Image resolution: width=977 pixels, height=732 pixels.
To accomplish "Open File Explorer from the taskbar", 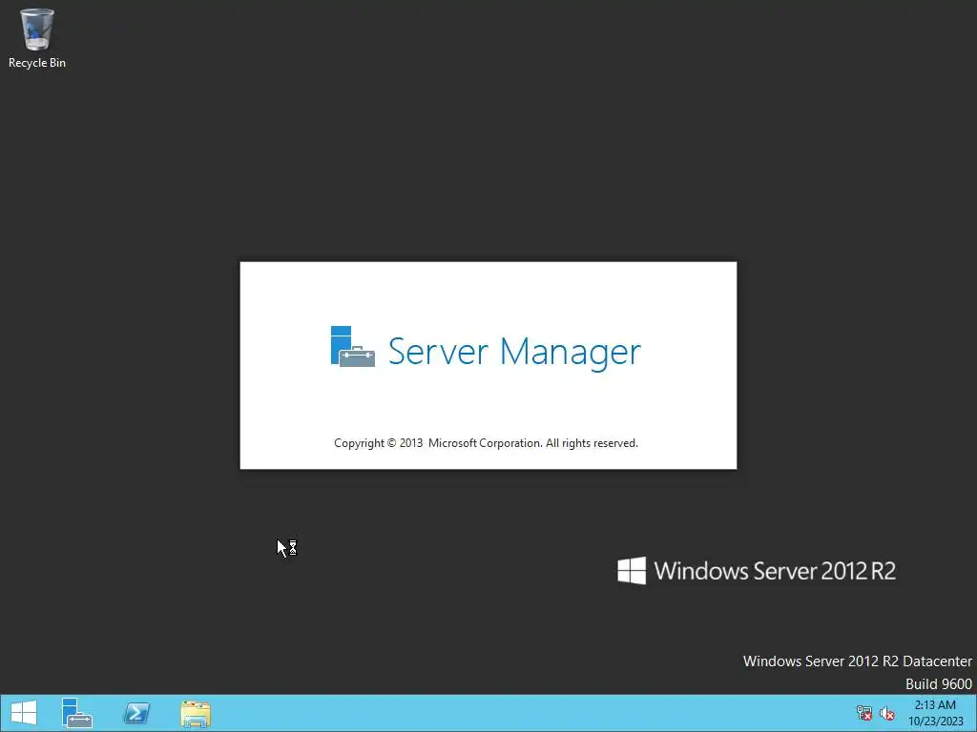I will pyautogui.click(x=196, y=713).
